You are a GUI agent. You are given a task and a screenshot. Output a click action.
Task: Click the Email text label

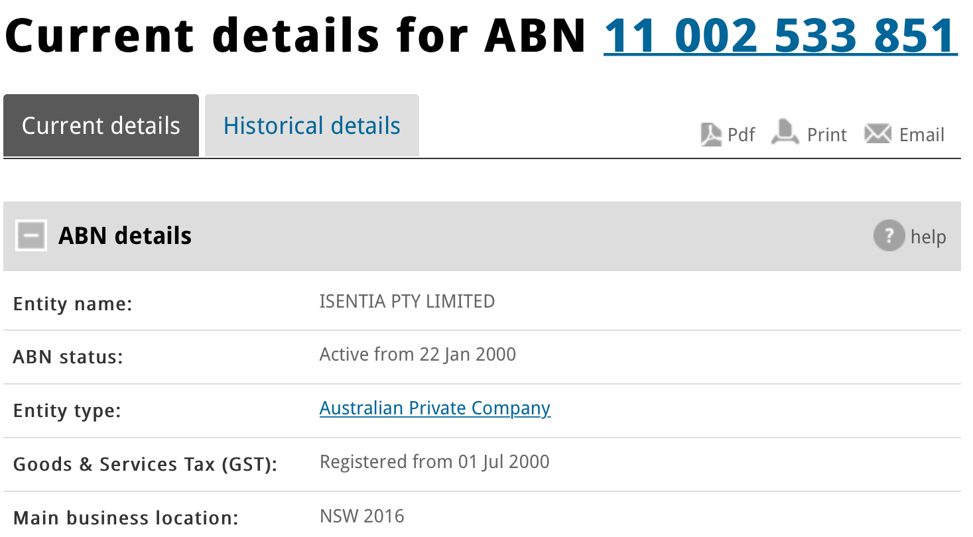[922, 135]
